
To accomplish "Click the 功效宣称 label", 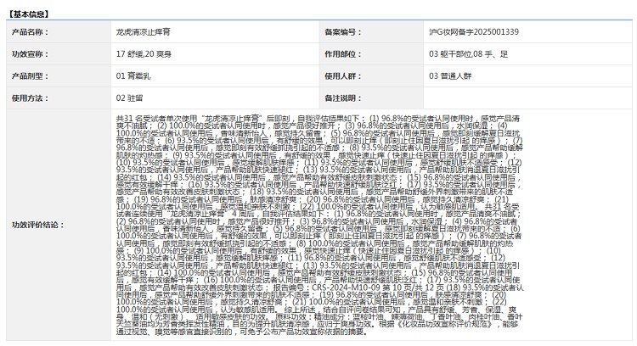I will [30, 54].
